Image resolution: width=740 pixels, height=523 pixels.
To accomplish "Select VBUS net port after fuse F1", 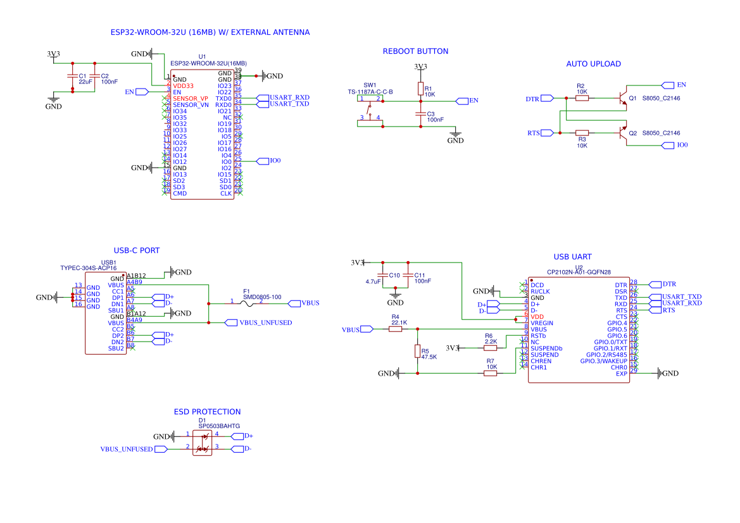I will pos(304,303).
